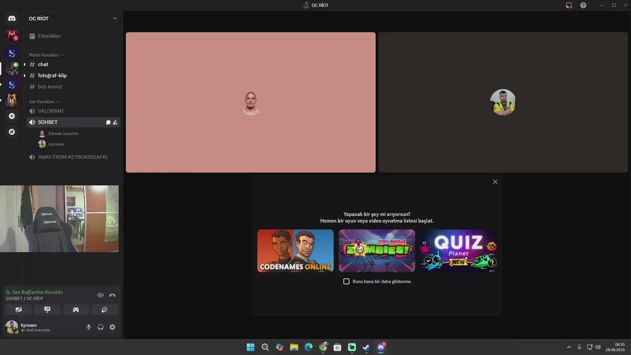Start screen share from voice panel
The width and height of the screenshot is (631, 355).
coord(47,310)
